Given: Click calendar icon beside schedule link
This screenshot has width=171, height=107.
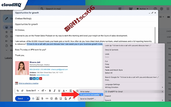Looking at the screenshot, I should pos(17,83).
